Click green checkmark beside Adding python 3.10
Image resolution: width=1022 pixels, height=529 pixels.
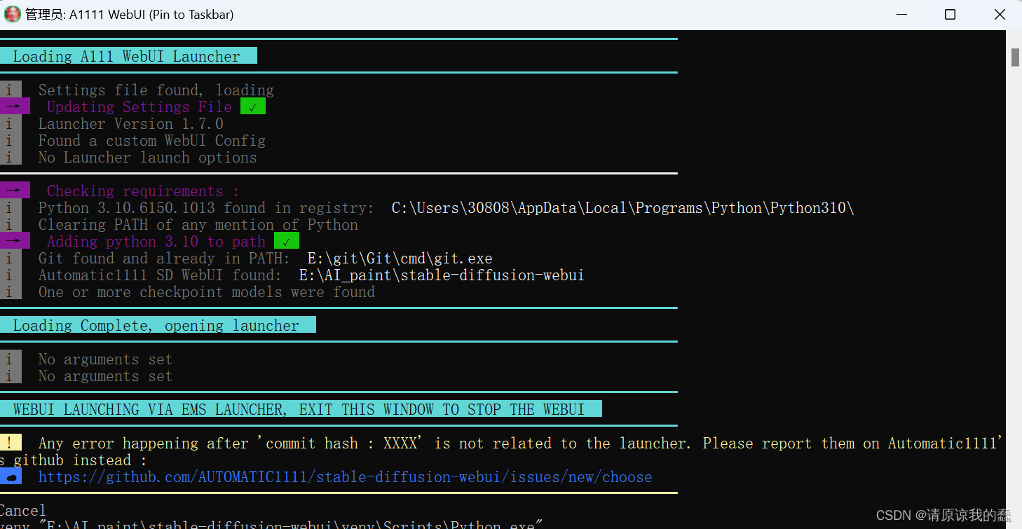click(287, 242)
